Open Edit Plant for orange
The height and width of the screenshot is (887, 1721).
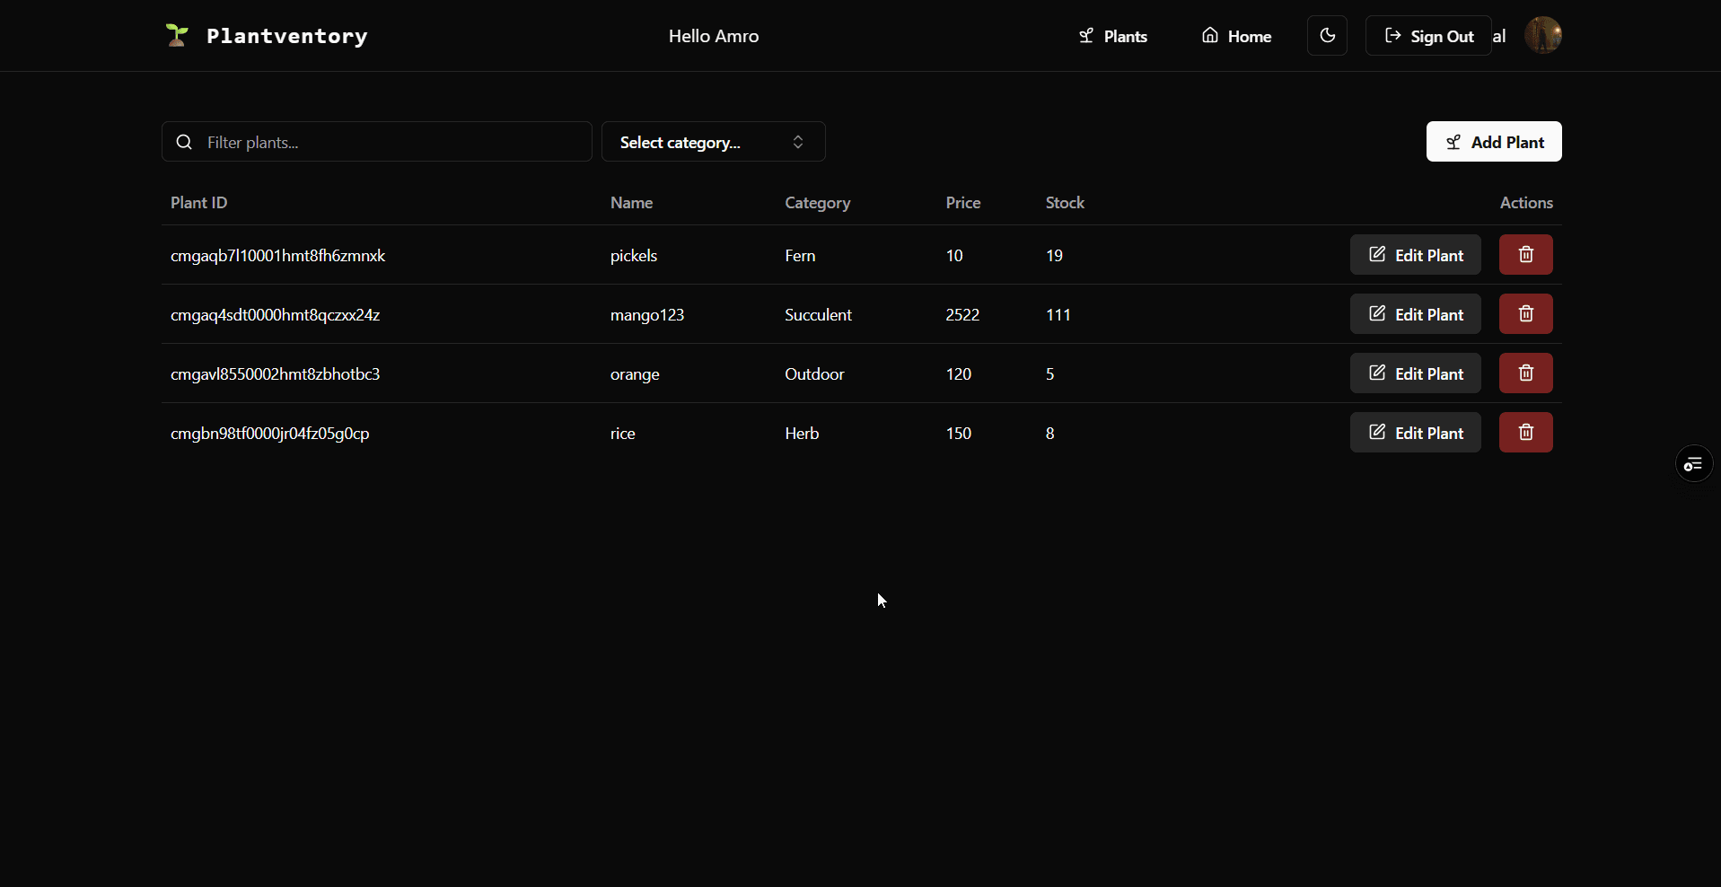click(x=1415, y=373)
